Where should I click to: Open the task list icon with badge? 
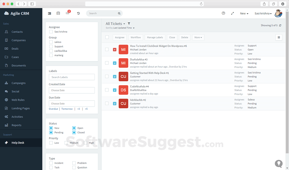pyautogui.click(x=68, y=13)
